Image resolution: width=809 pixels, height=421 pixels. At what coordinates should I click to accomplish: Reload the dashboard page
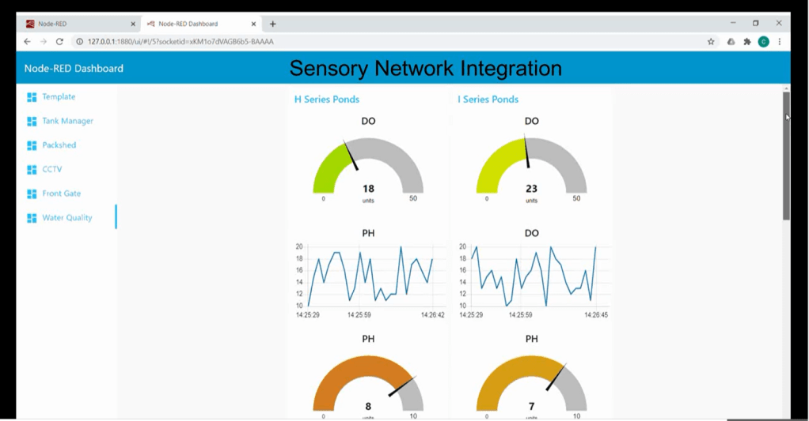(x=59, y=42)
